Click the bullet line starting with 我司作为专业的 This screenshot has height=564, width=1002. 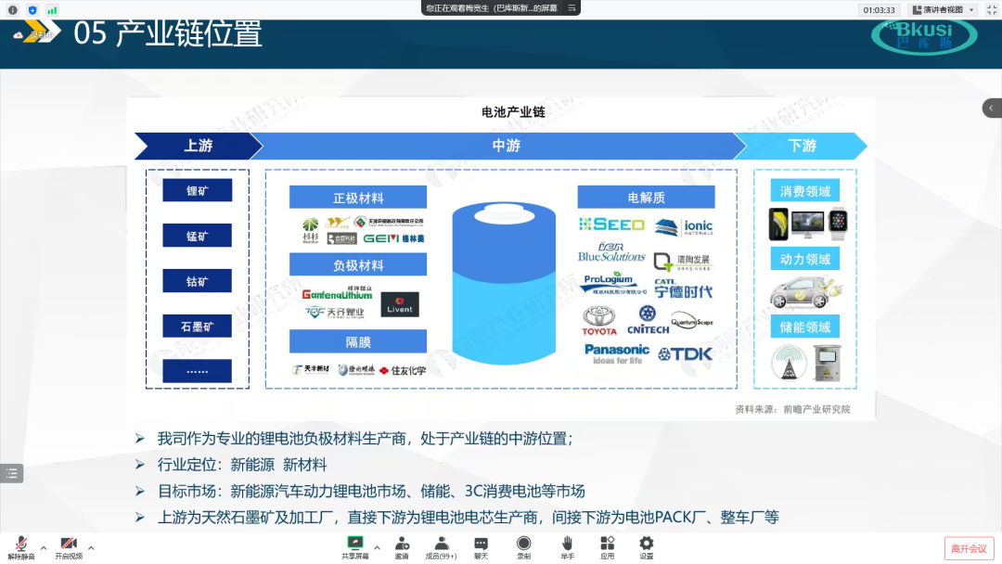click(x=366, y=439)
